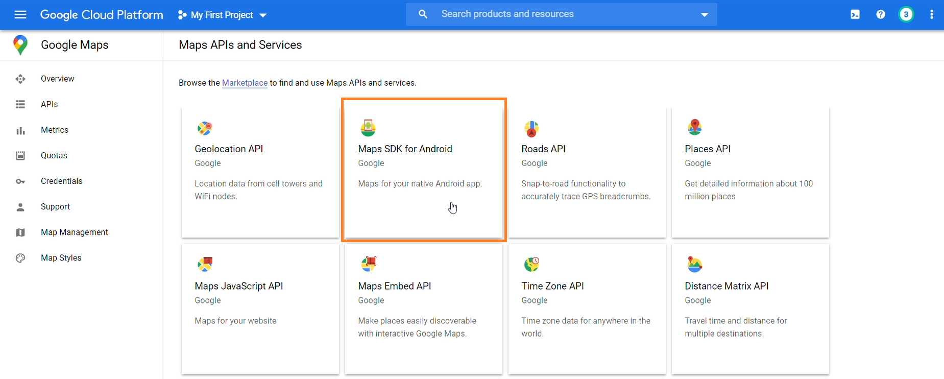Click the Metrics bar chart icon

click(x=20, y=130)
